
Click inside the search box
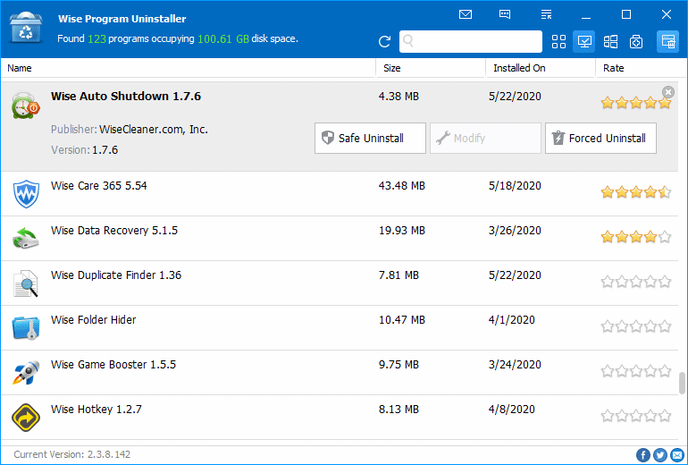coord(471,42)
